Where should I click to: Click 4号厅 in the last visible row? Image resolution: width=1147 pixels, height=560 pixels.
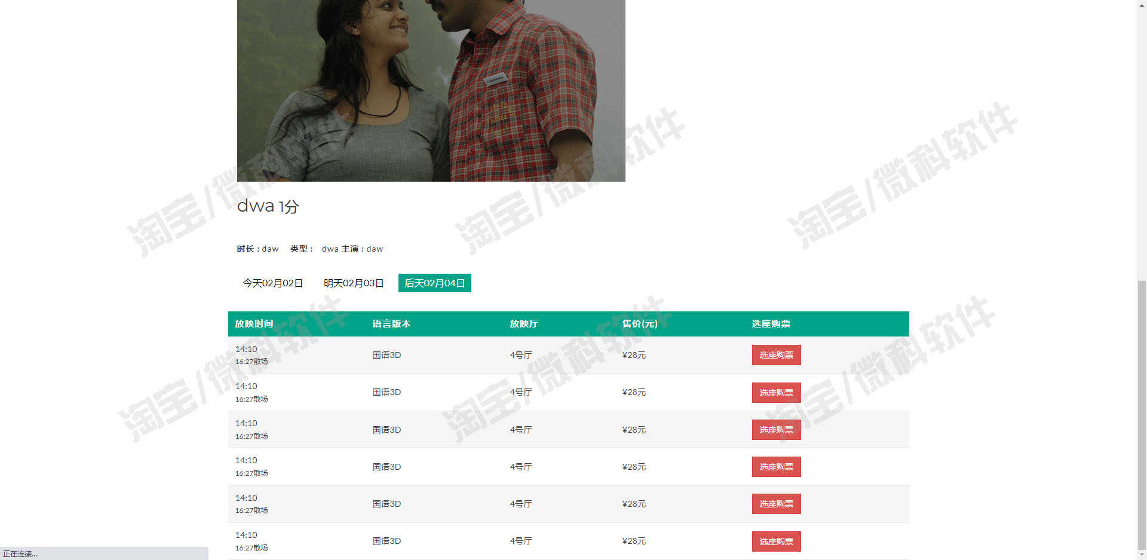point(520,541)
